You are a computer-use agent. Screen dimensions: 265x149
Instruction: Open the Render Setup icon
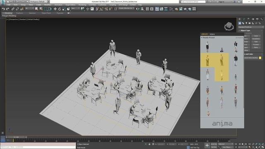point(176,9)
